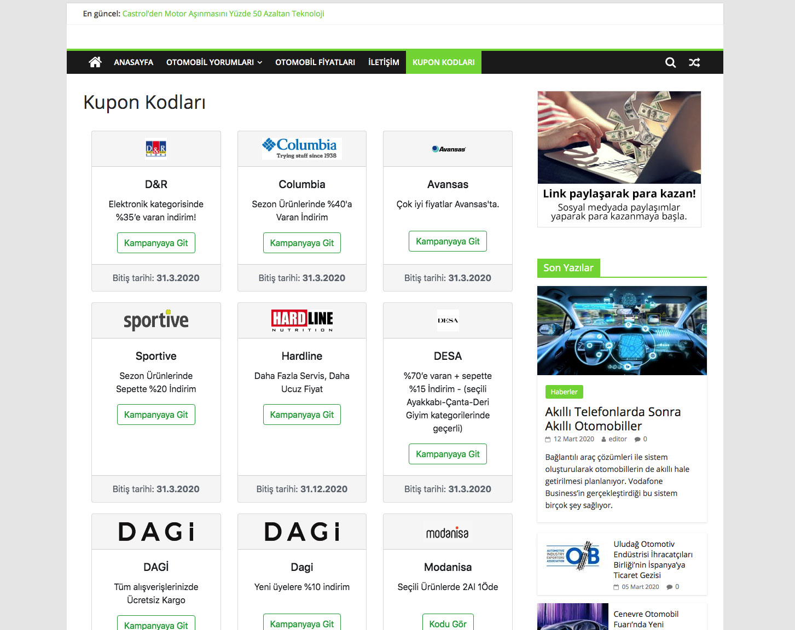The width and height of the screenshot is (795, 630).
Task: Click the Modanisa logo
Action: pyautogui.click(x=447, y=533)
